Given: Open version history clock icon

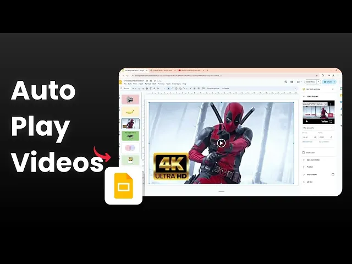Looking at the screenshot, I should coord(286,82).
